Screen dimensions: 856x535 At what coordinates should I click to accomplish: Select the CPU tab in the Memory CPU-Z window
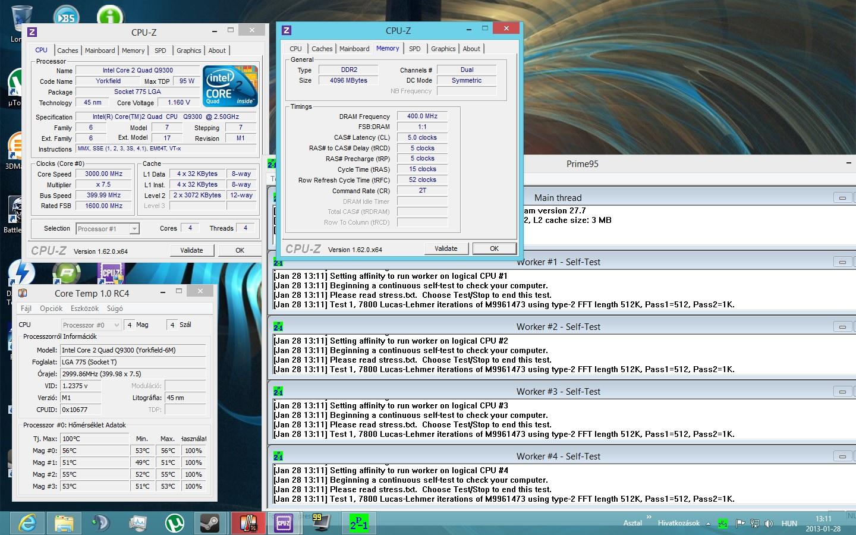[296, 49]
